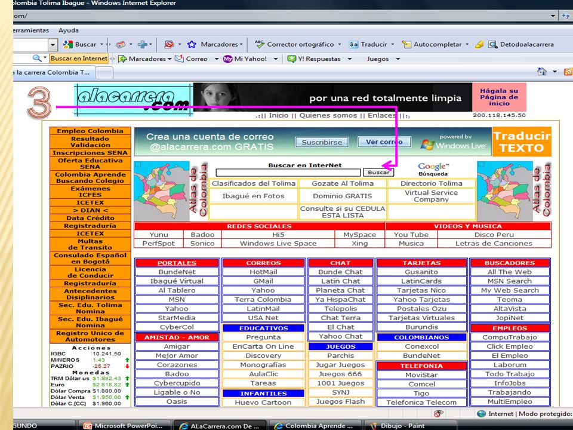Click the Suscribirse button

pos(322,142)
